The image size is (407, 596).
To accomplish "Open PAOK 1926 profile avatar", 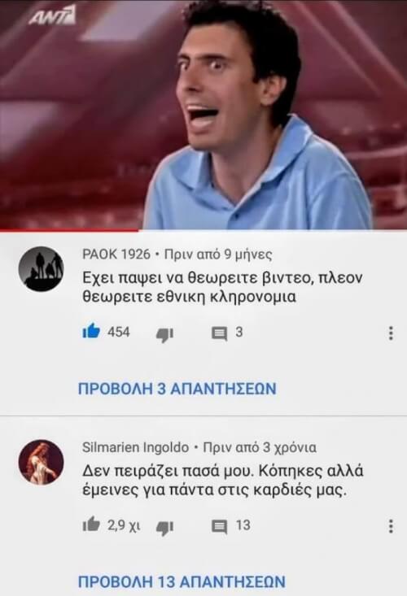I will coord(41,269).
